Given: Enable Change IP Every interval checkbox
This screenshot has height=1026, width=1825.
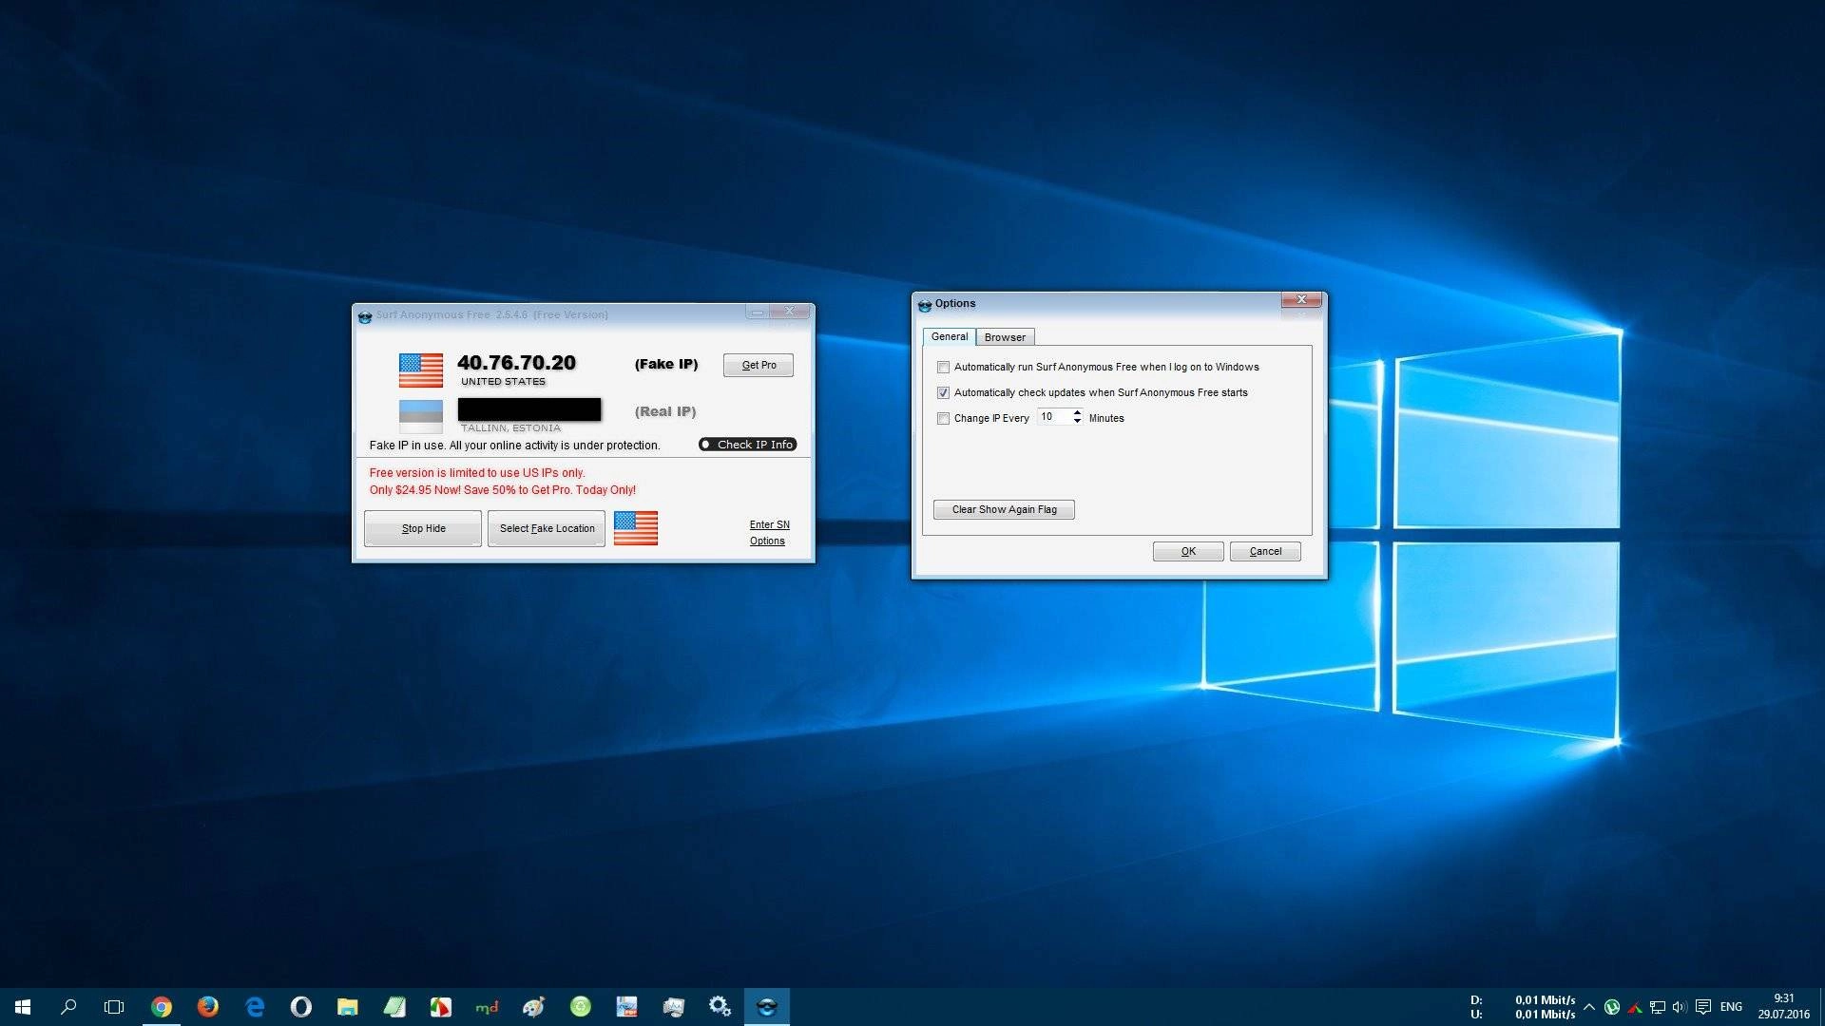Looking at the screenshot, I should click(943, 419).
